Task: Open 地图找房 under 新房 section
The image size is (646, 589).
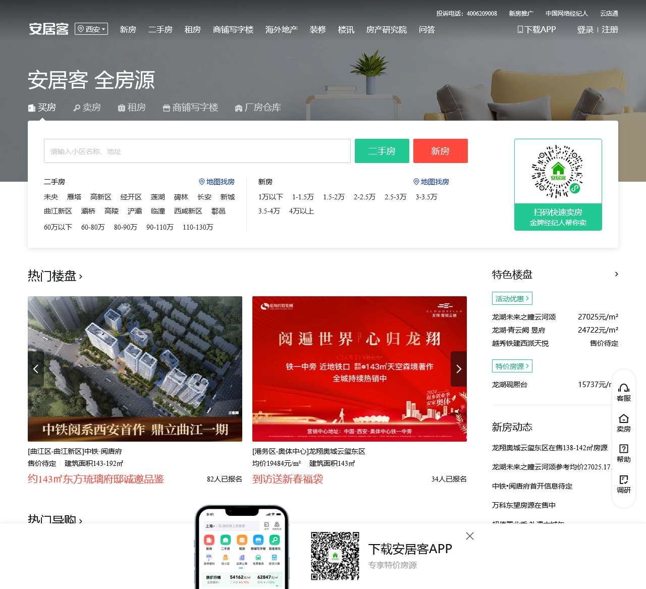Action: (431, 182)
